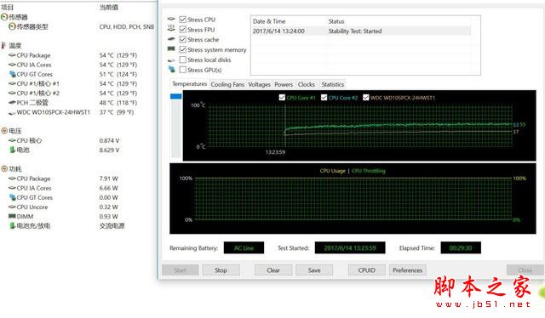Viewport: 545px width, 318px height.
Task: Open the Powers tab
Action: (284, 84)
